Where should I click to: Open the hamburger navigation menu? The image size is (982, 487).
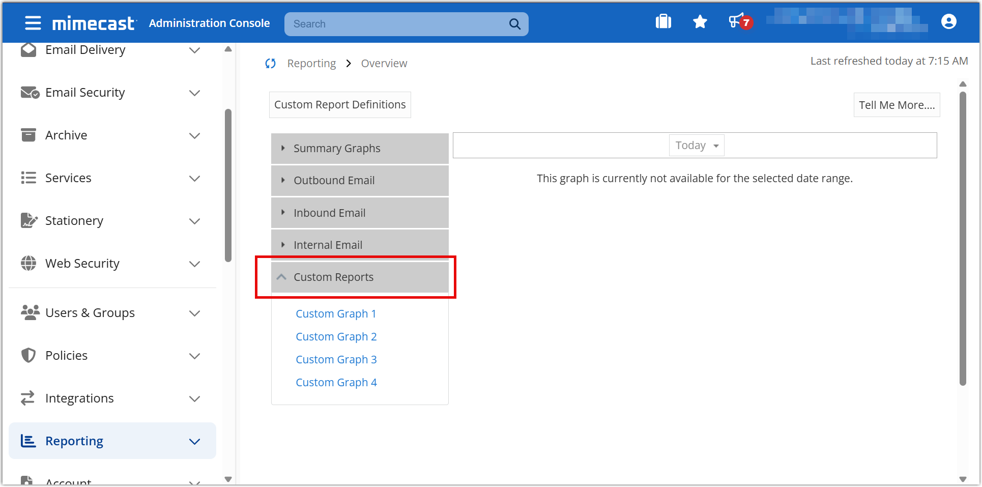click(x=33, y=23)
